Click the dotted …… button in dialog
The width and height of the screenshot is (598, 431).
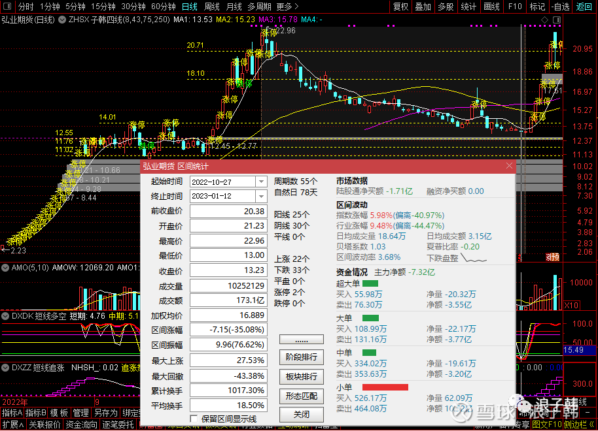pyautogui.click(x=301, y=339)
